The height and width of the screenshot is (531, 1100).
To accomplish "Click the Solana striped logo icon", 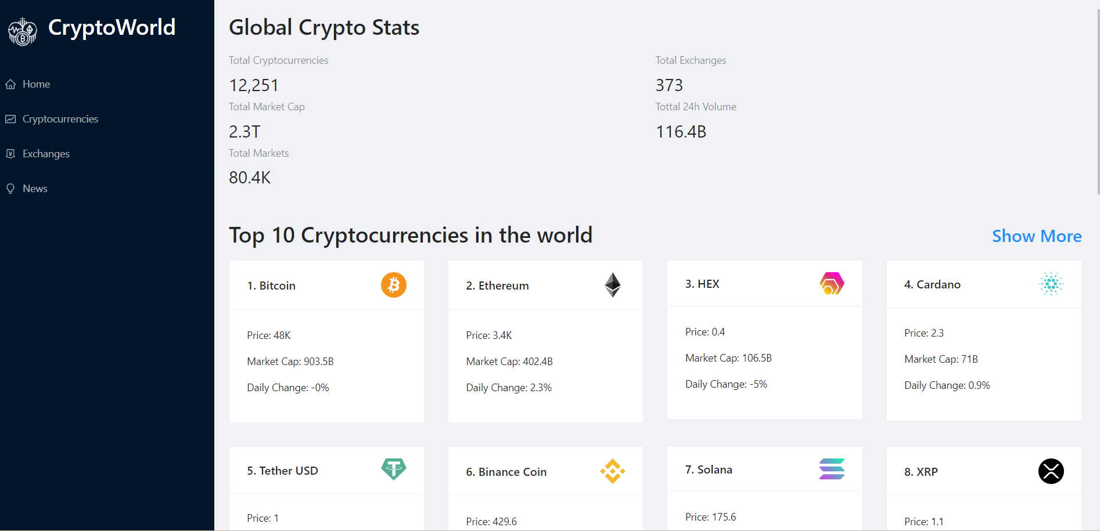I will click(832, 469).
